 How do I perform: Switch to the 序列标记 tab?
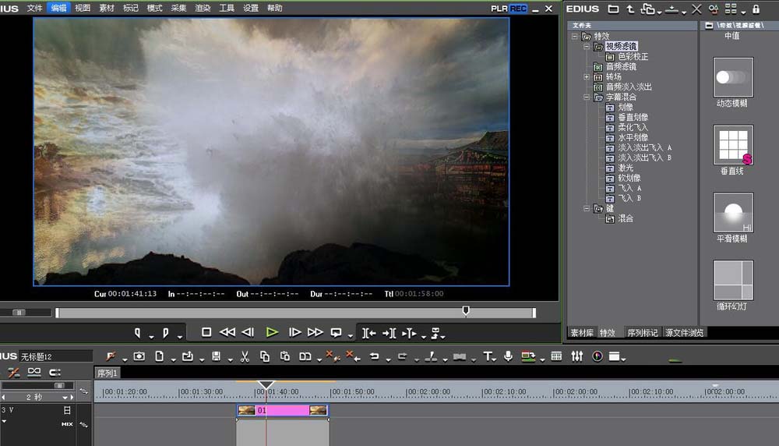pyautogui.click(x=642, y=333)
